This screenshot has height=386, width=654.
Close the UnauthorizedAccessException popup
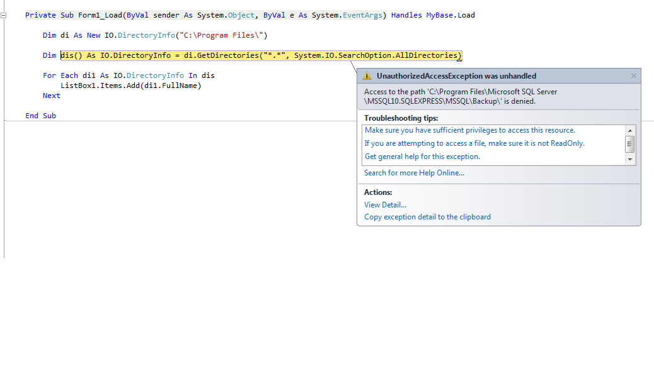coord(633,76)
